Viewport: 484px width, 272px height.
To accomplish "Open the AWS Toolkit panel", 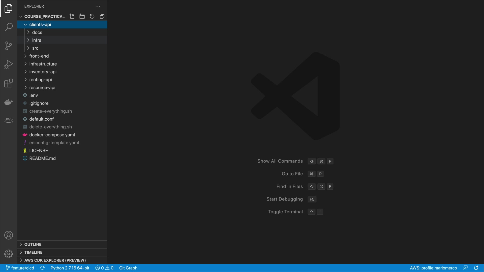I will 9,120.
